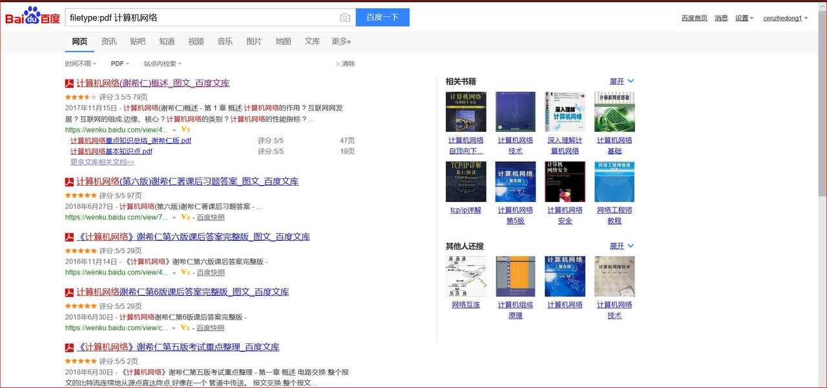Click PDF icon beside 第五版考试重点整理 result

pos(69,347)
